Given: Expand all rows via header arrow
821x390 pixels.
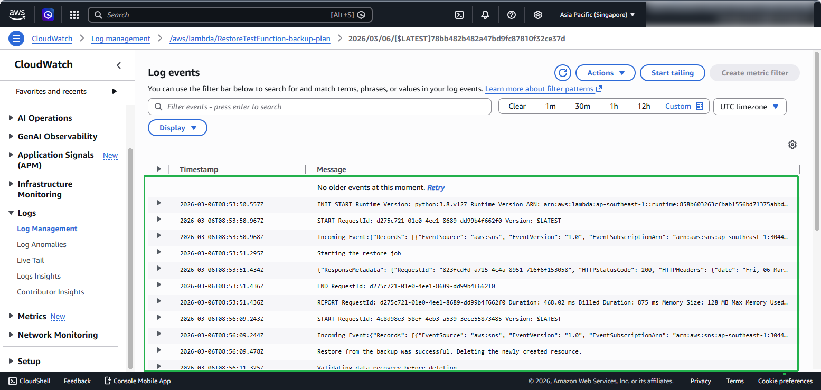Looking at the screenshot, I should tap(158, 169).
